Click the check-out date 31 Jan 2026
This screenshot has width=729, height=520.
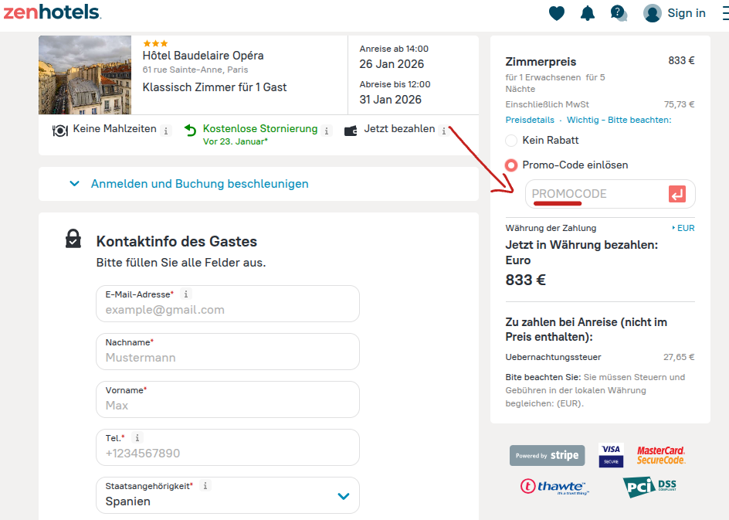tap(391, 100)
